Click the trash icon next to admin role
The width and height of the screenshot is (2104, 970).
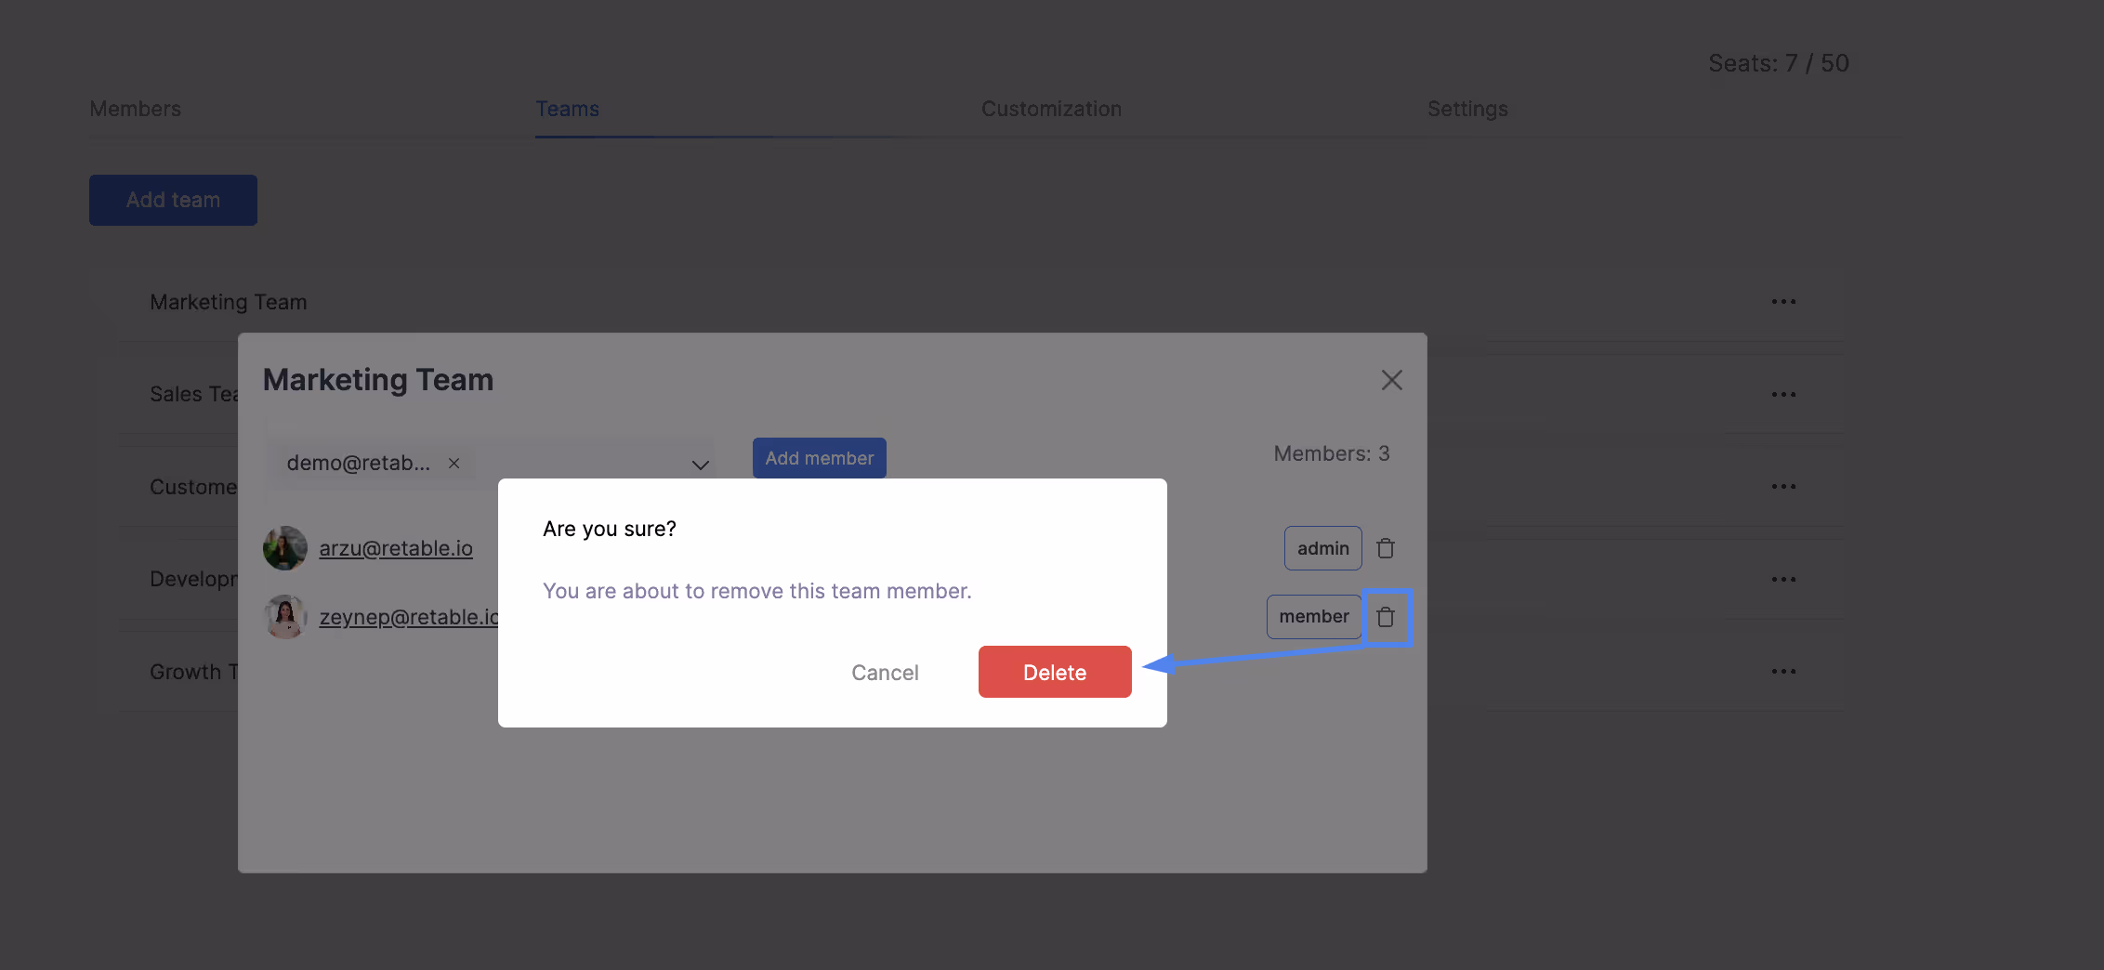1386,548
